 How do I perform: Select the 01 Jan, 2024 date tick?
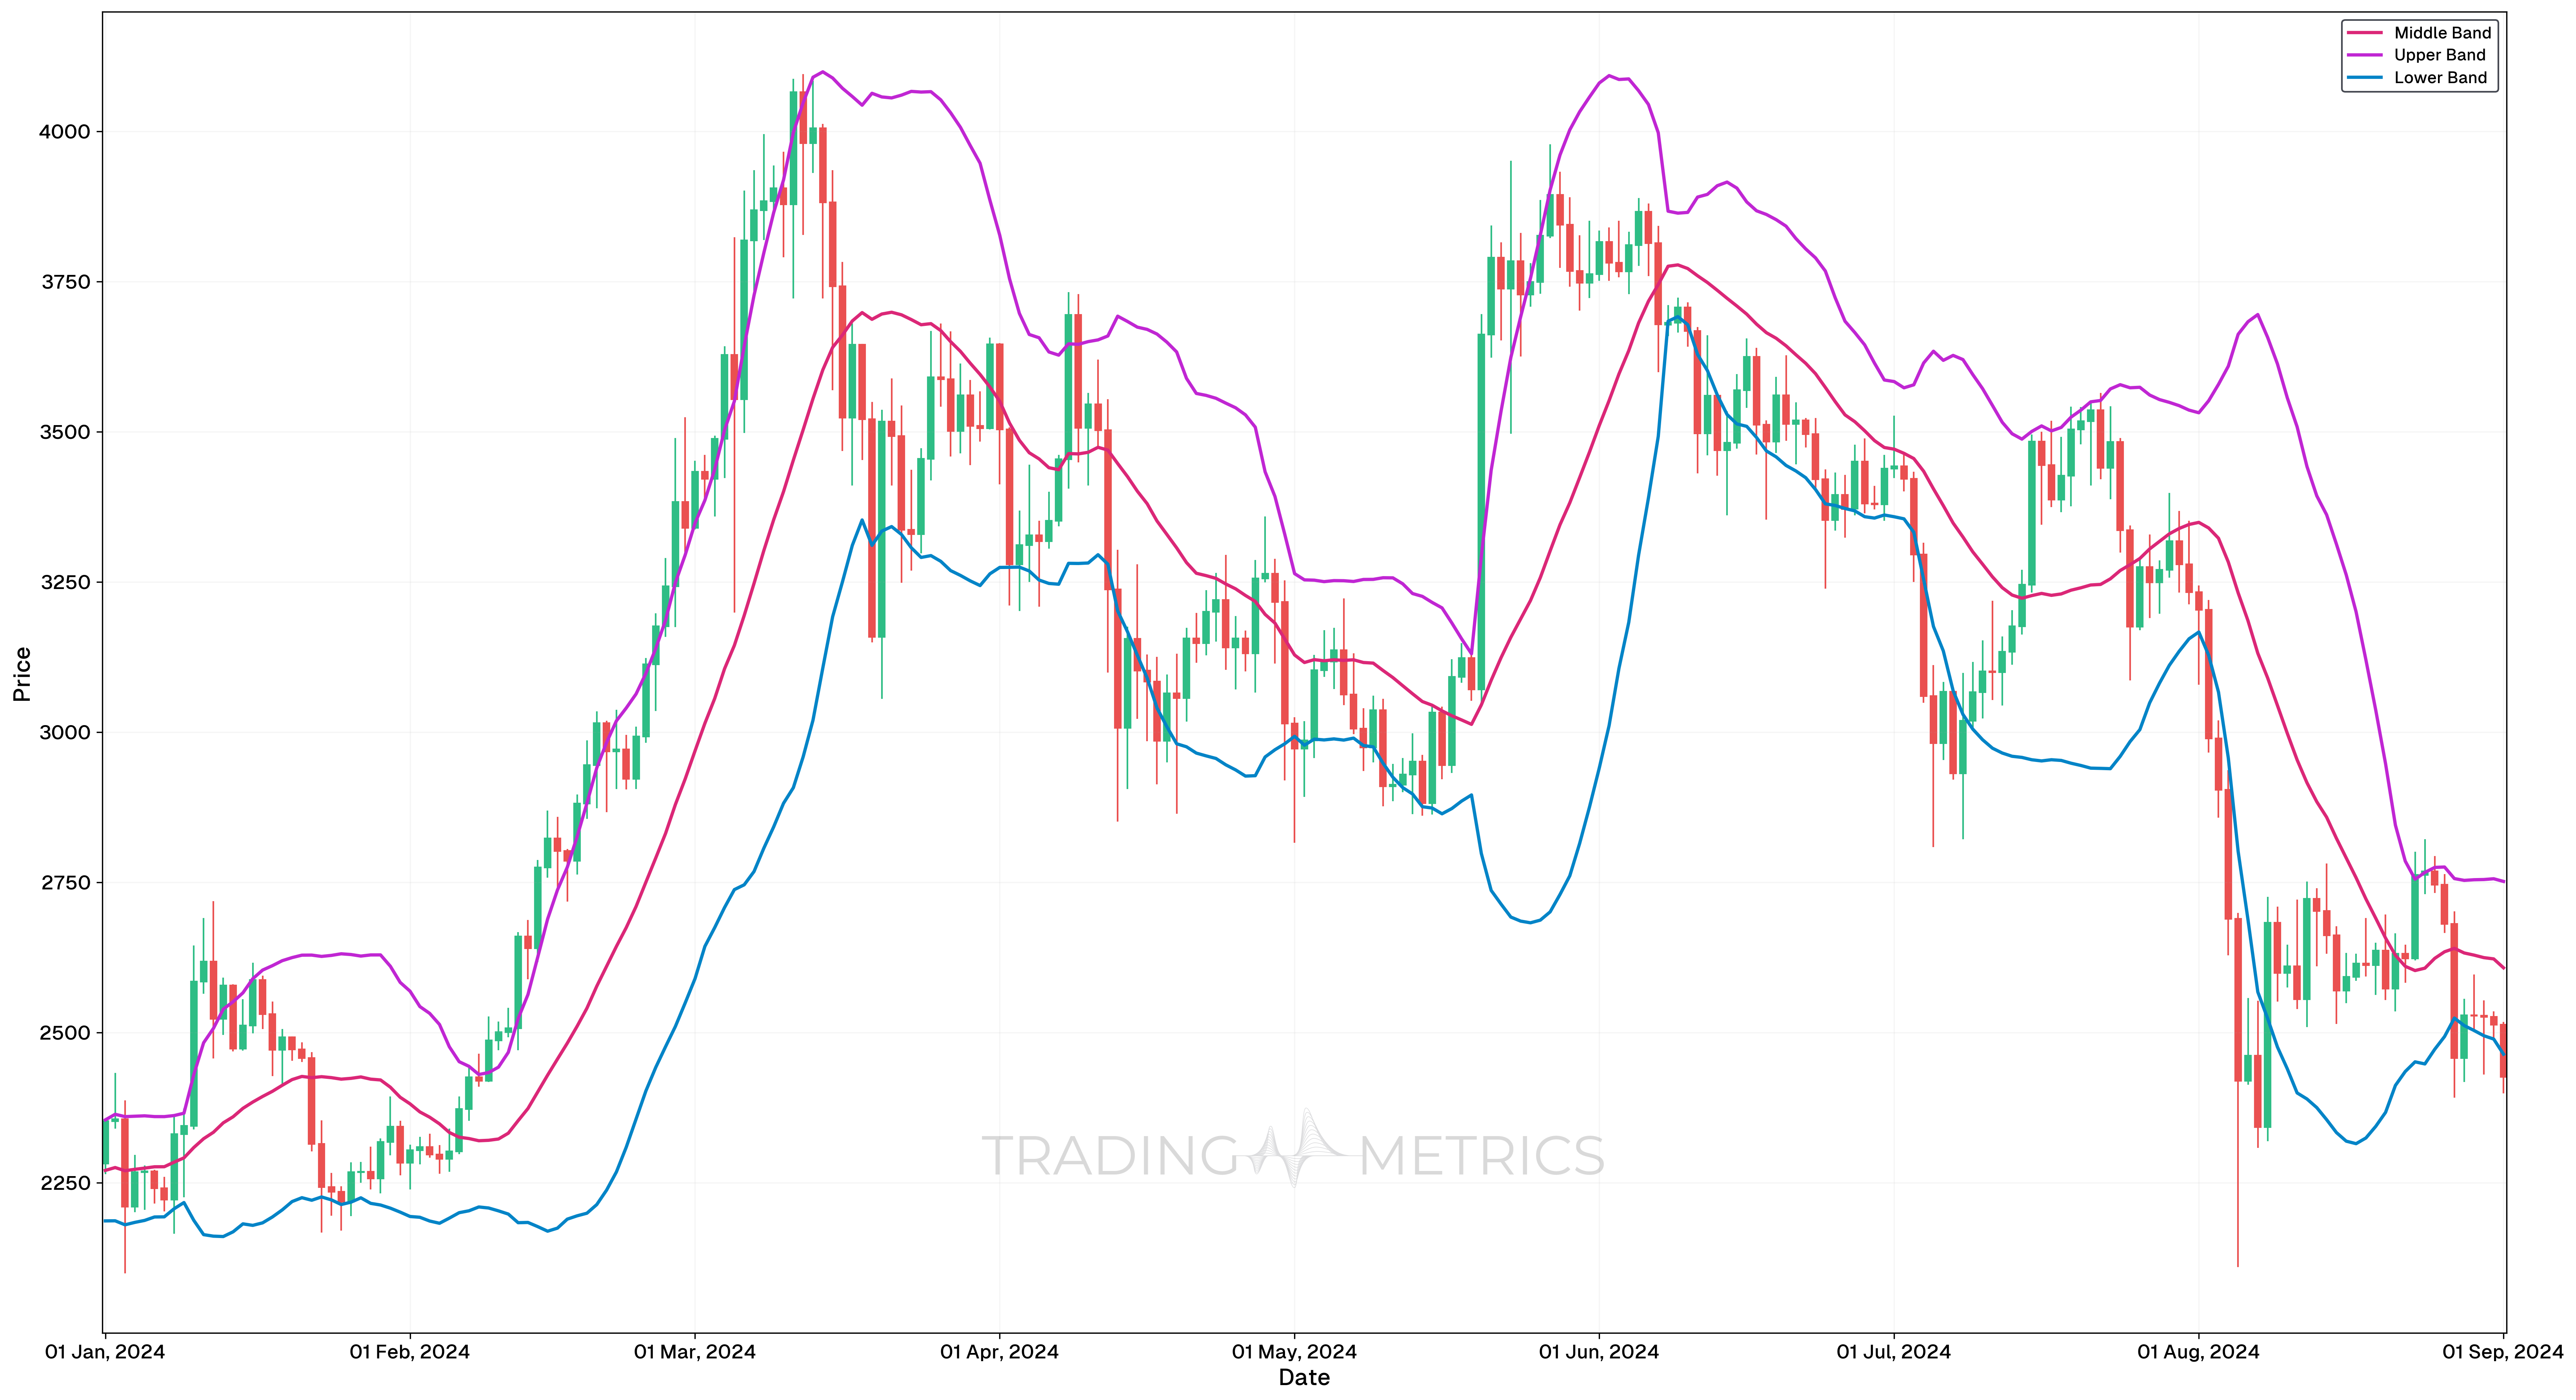[105, 1352]
